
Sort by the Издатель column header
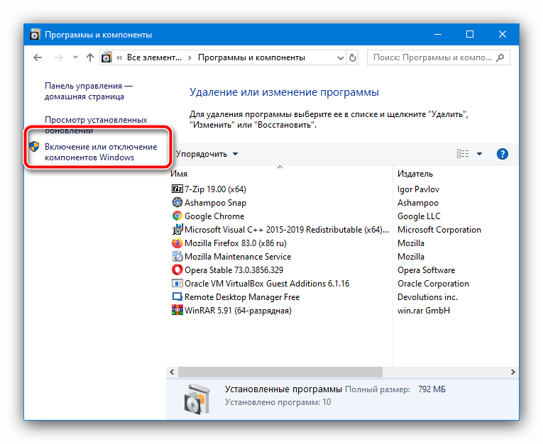coord(415,174)
